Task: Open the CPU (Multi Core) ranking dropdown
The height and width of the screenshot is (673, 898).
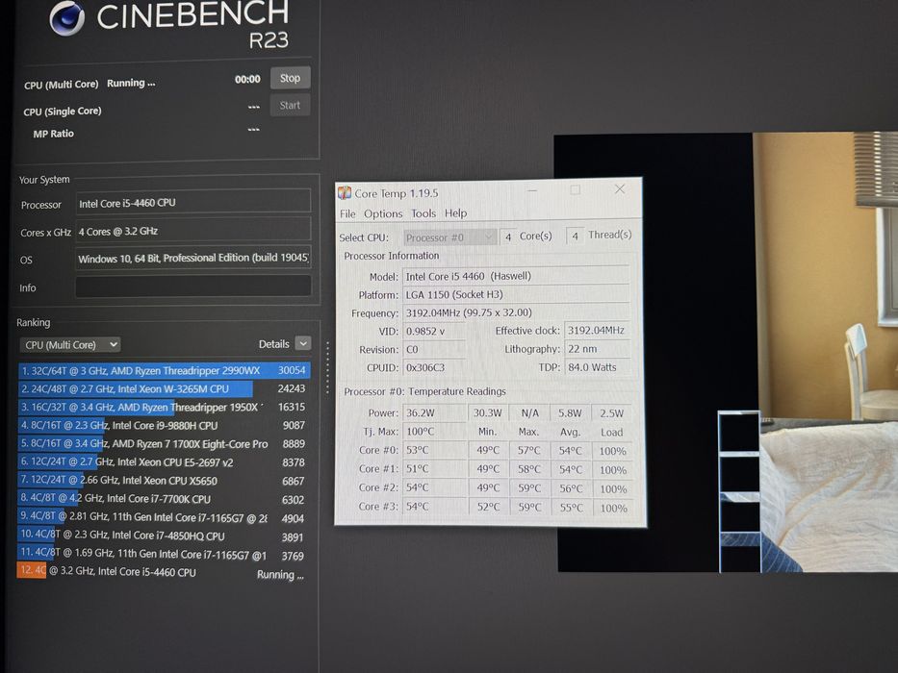Action: tap(70, 344)
